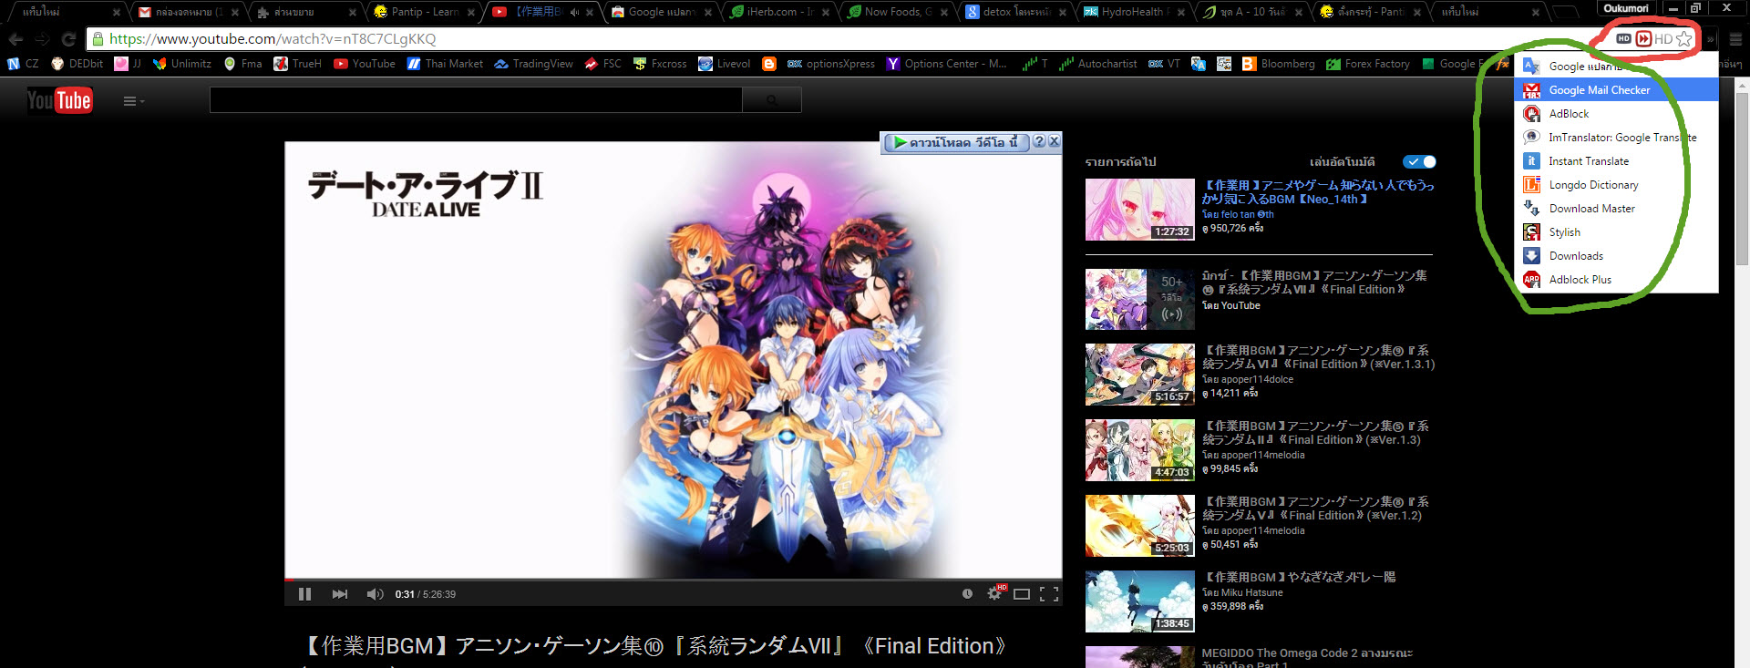Click the watch later clock icon

coord(967,594)
